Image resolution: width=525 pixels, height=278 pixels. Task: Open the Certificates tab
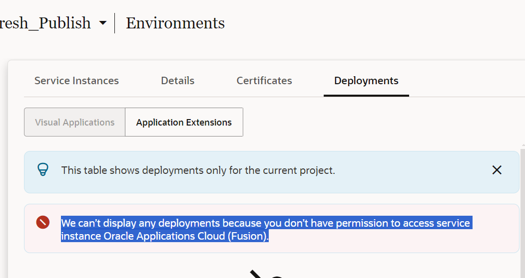pyautogui.click(x=264, y=81)
